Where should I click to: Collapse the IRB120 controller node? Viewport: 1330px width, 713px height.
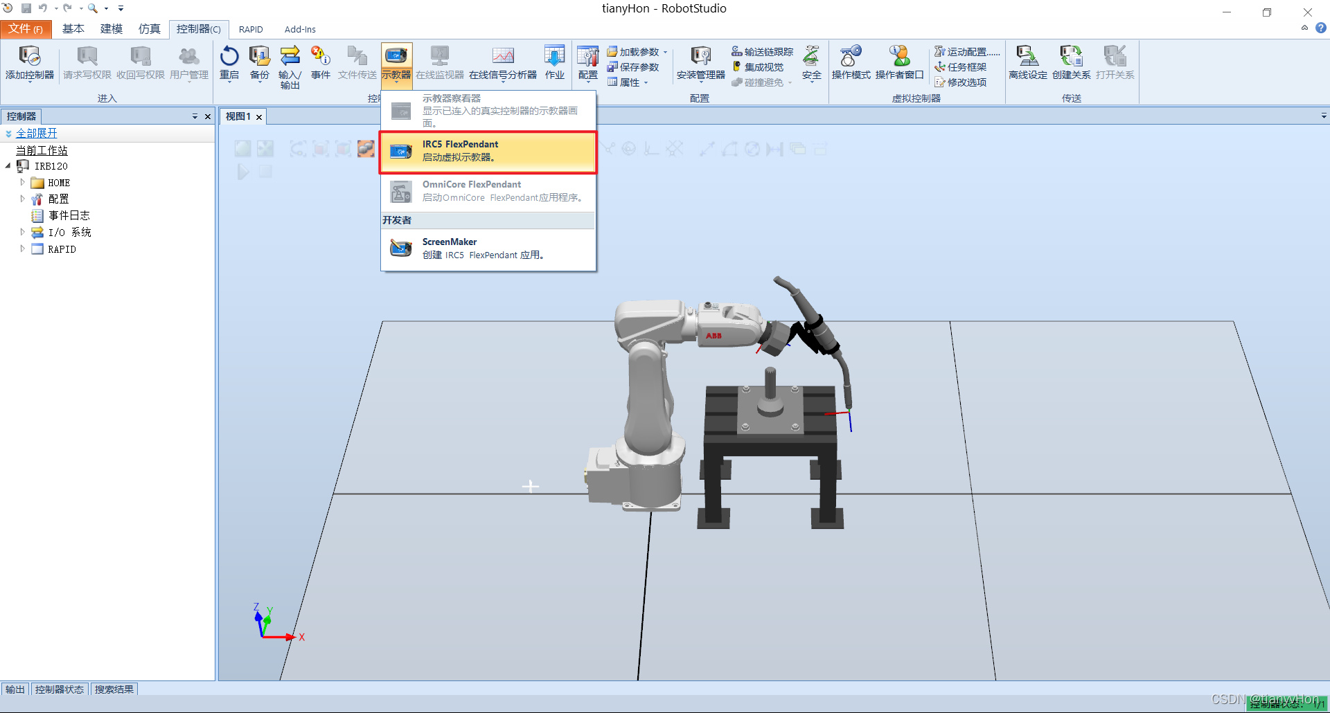tap(8, 165)
